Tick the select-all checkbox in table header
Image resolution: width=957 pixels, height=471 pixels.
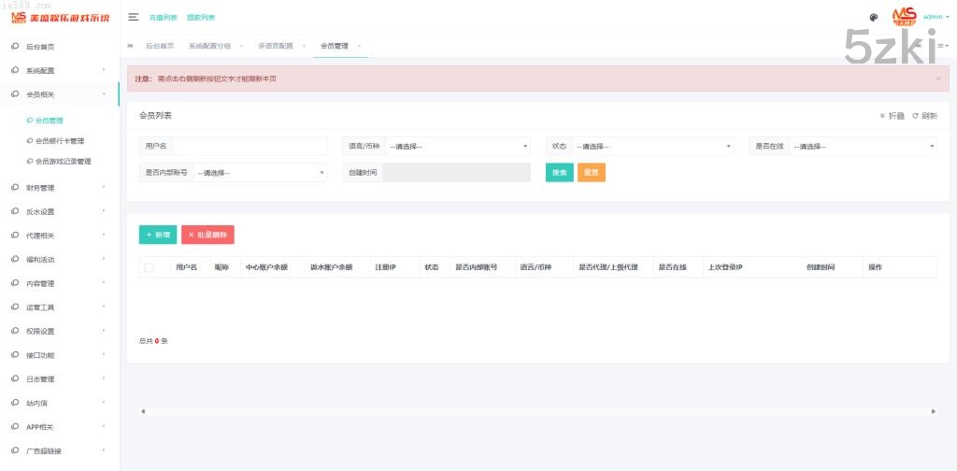point(150,267)
